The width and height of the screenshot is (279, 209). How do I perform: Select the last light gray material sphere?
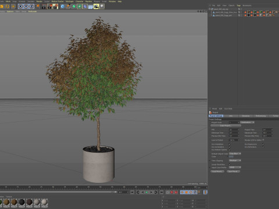point(44,202)
